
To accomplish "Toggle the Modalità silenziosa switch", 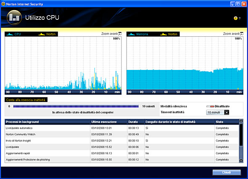I will [x=210, y=107].
